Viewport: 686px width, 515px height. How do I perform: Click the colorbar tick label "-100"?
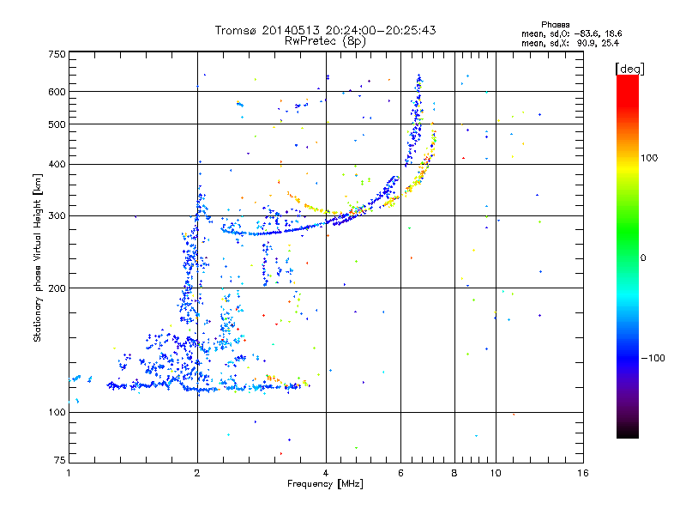(x=653, y=358)
